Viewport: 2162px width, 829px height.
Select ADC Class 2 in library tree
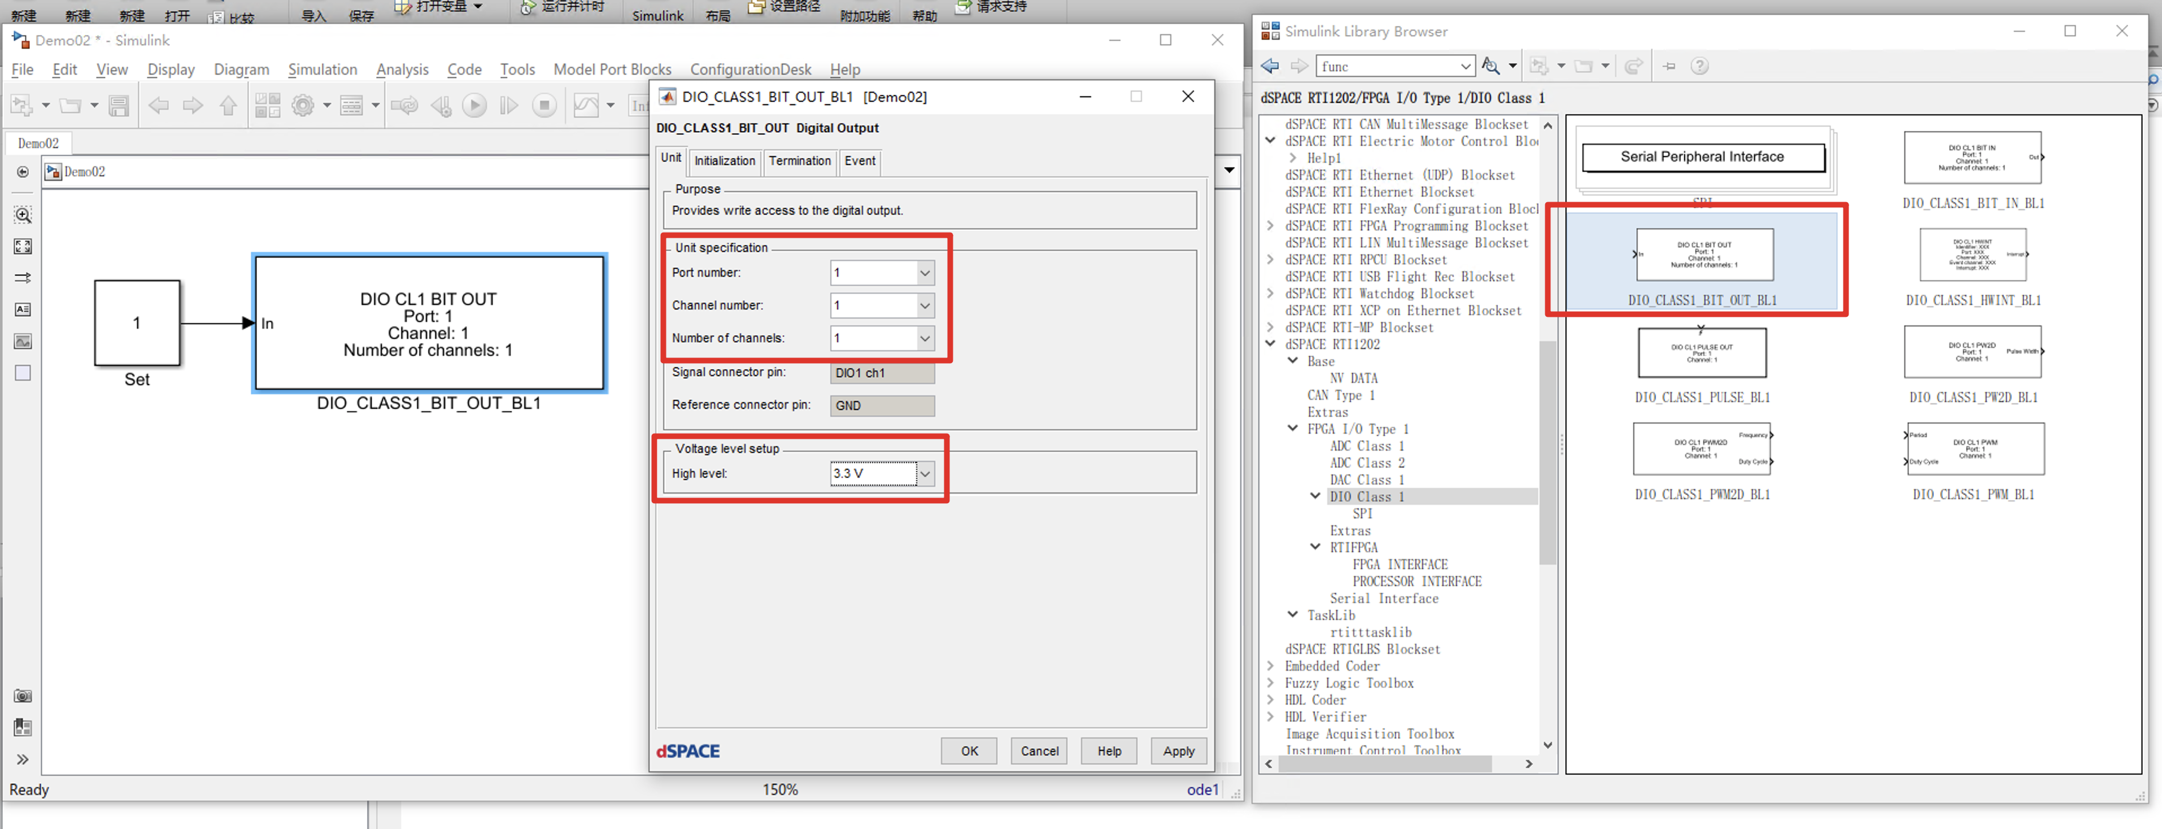tap(1367, 463)
